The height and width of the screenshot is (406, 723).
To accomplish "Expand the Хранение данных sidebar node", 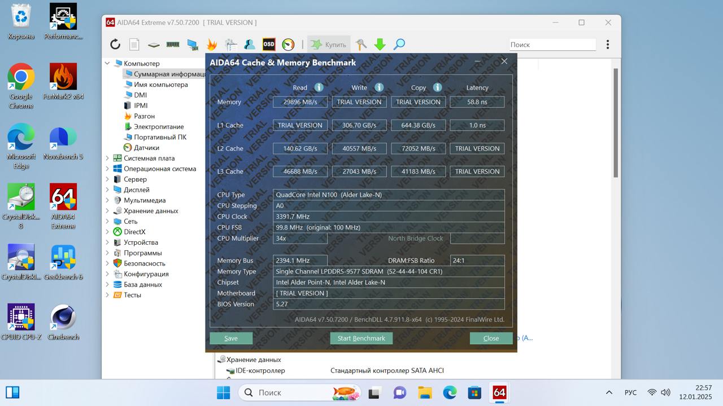I will [x=107, y=211].
